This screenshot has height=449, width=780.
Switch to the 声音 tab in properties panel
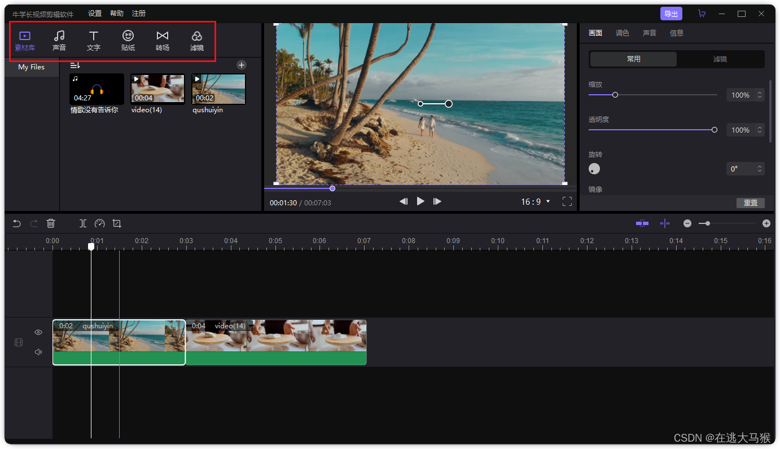pos(650,33)
